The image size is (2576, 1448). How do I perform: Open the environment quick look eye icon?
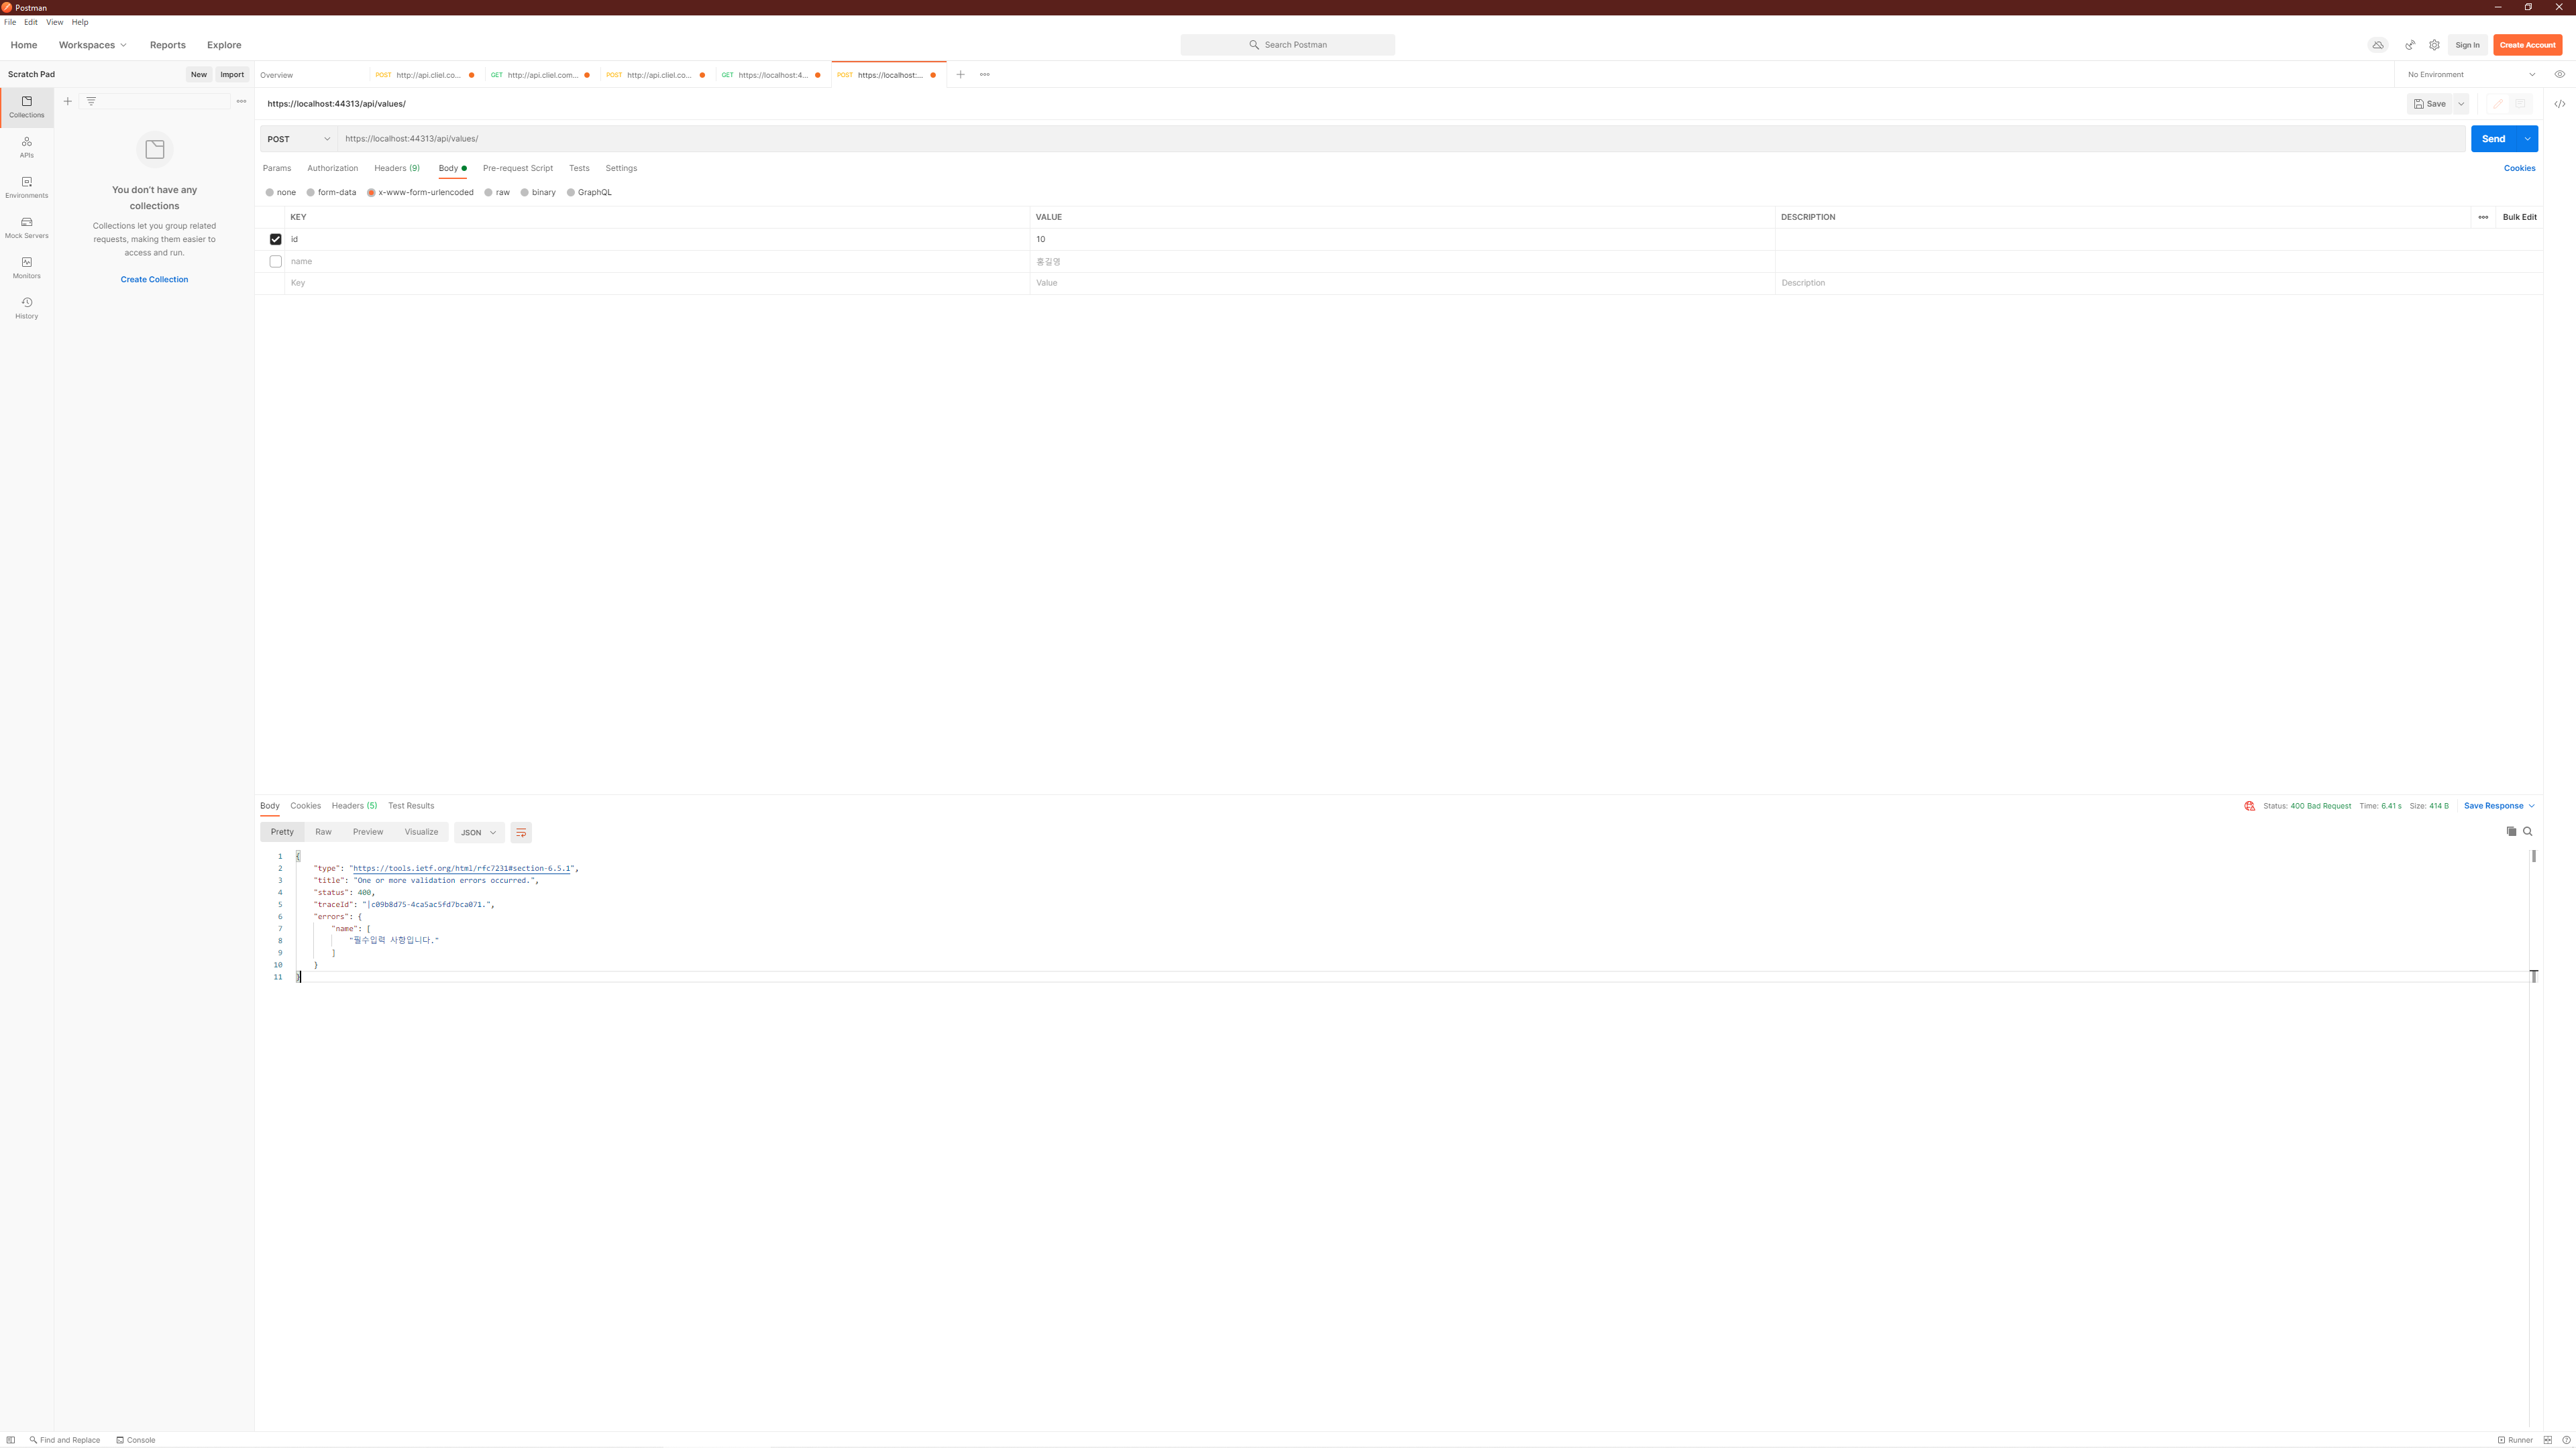(x=2559, y=74)
